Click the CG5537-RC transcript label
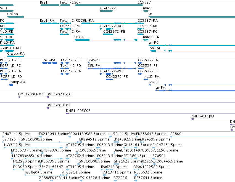 (x=147, y=32)
